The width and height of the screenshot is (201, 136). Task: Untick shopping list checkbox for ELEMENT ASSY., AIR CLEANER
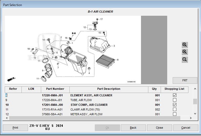point(175,95)
